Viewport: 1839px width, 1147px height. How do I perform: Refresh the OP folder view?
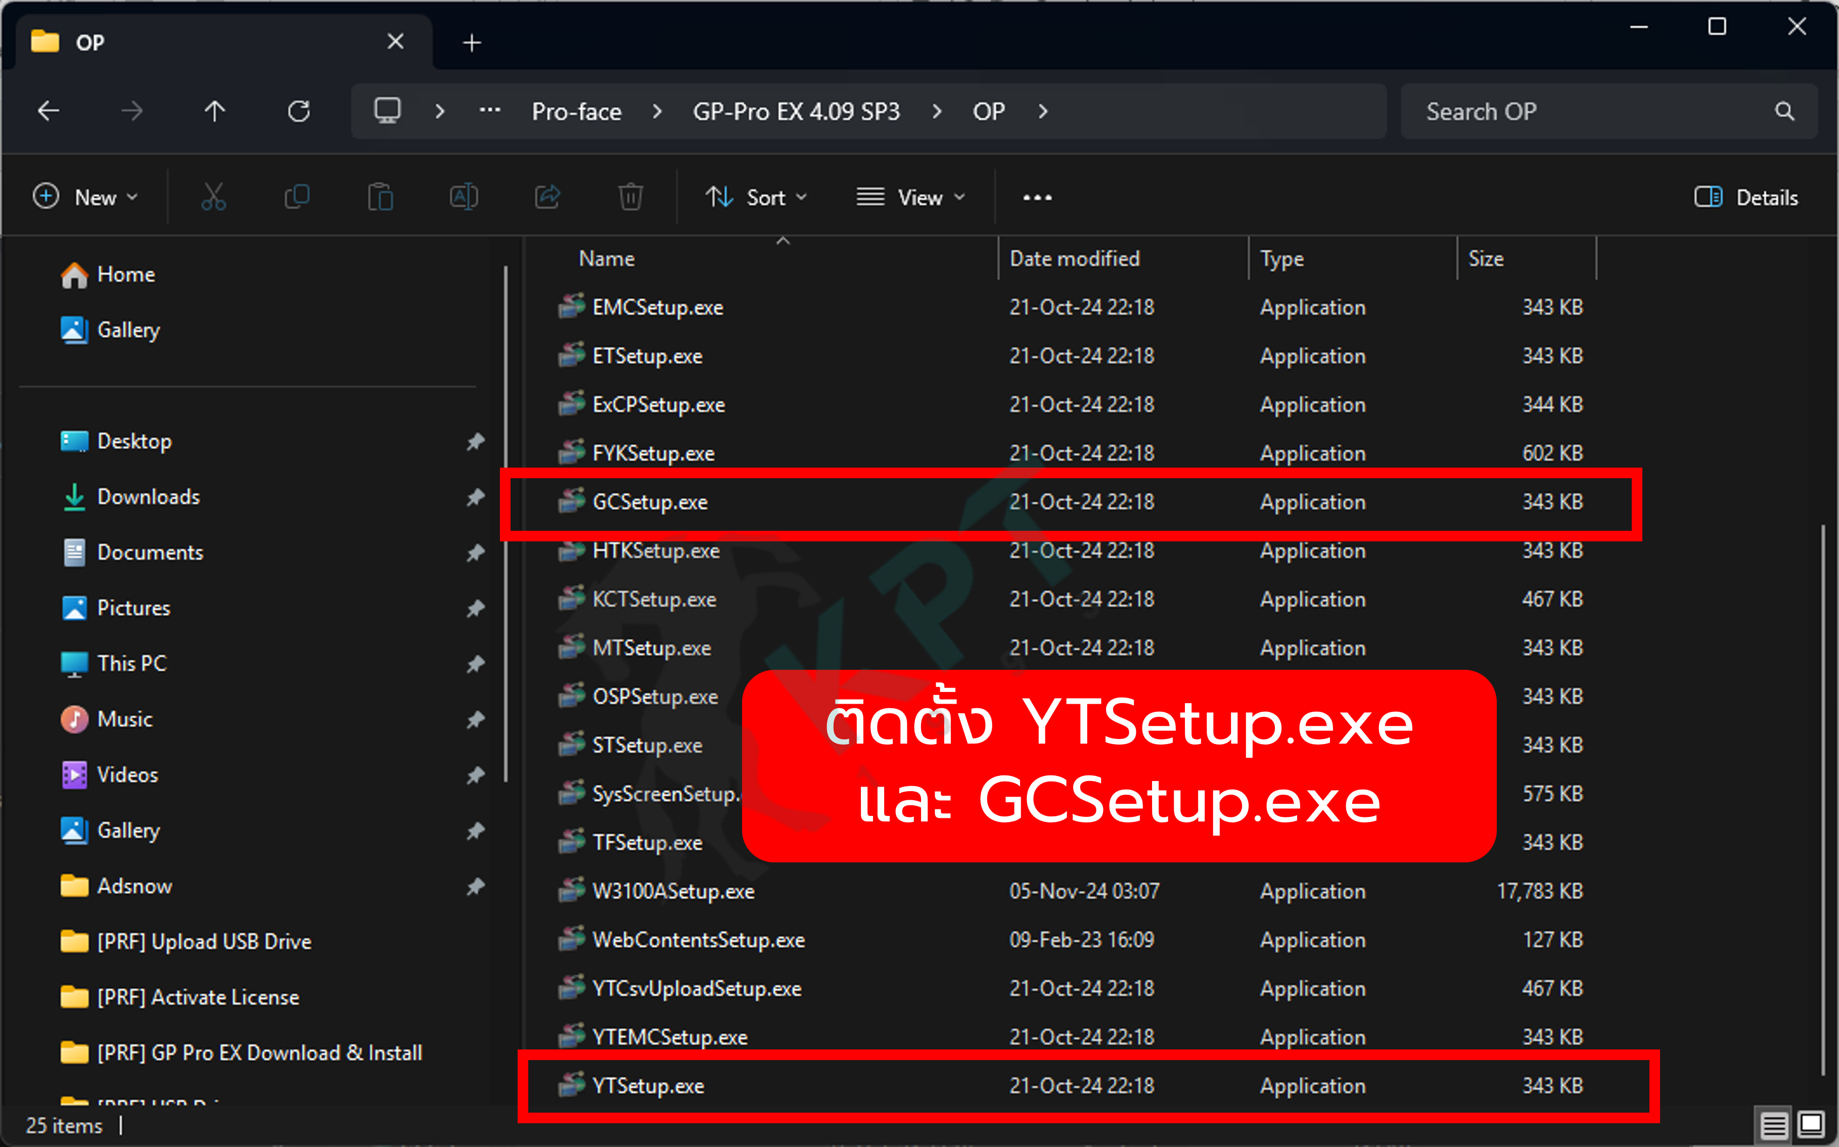[x=299, y=112]
